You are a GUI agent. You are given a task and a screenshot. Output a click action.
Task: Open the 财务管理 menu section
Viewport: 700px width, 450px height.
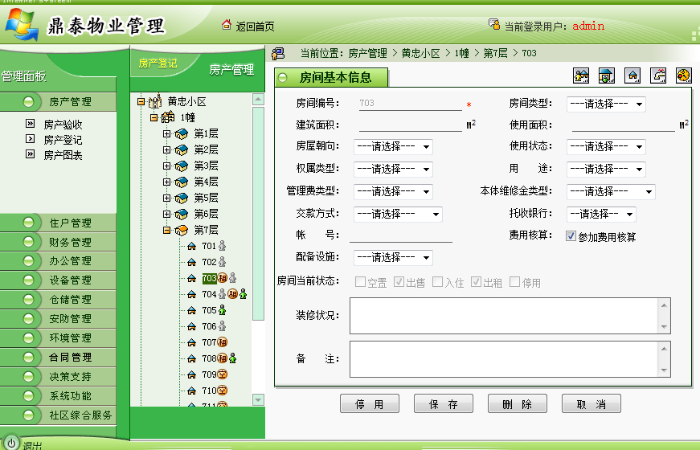pyautogui.click(x=58, y=242)
